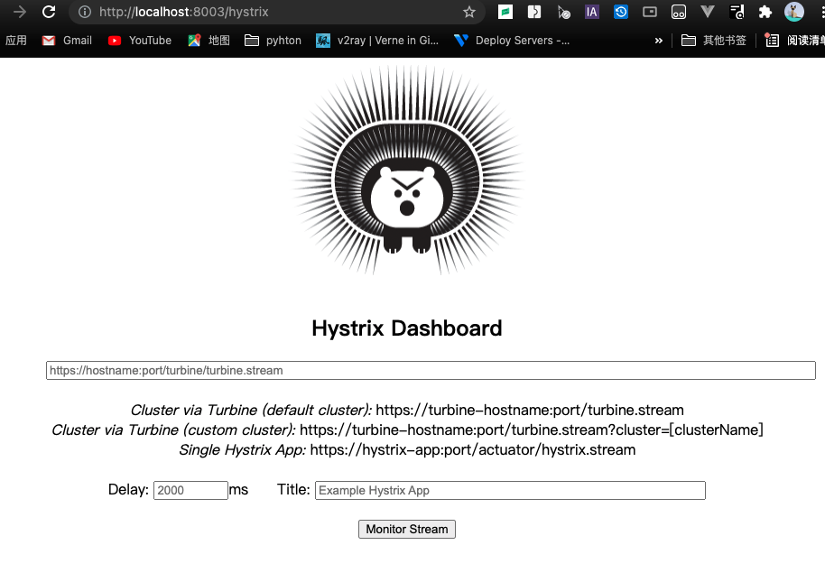Open the 应用 apps shortcut
This screenshot has height=582, width=825.
click(x=15, y=41)
